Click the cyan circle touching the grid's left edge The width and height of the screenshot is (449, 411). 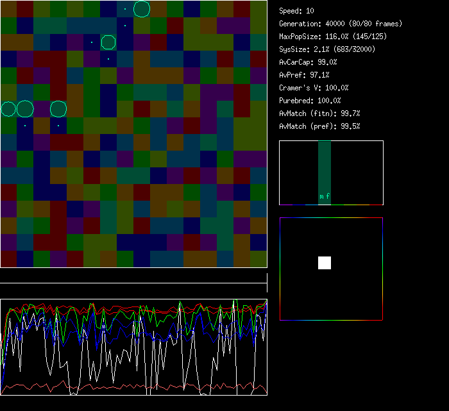pos(8,109)
